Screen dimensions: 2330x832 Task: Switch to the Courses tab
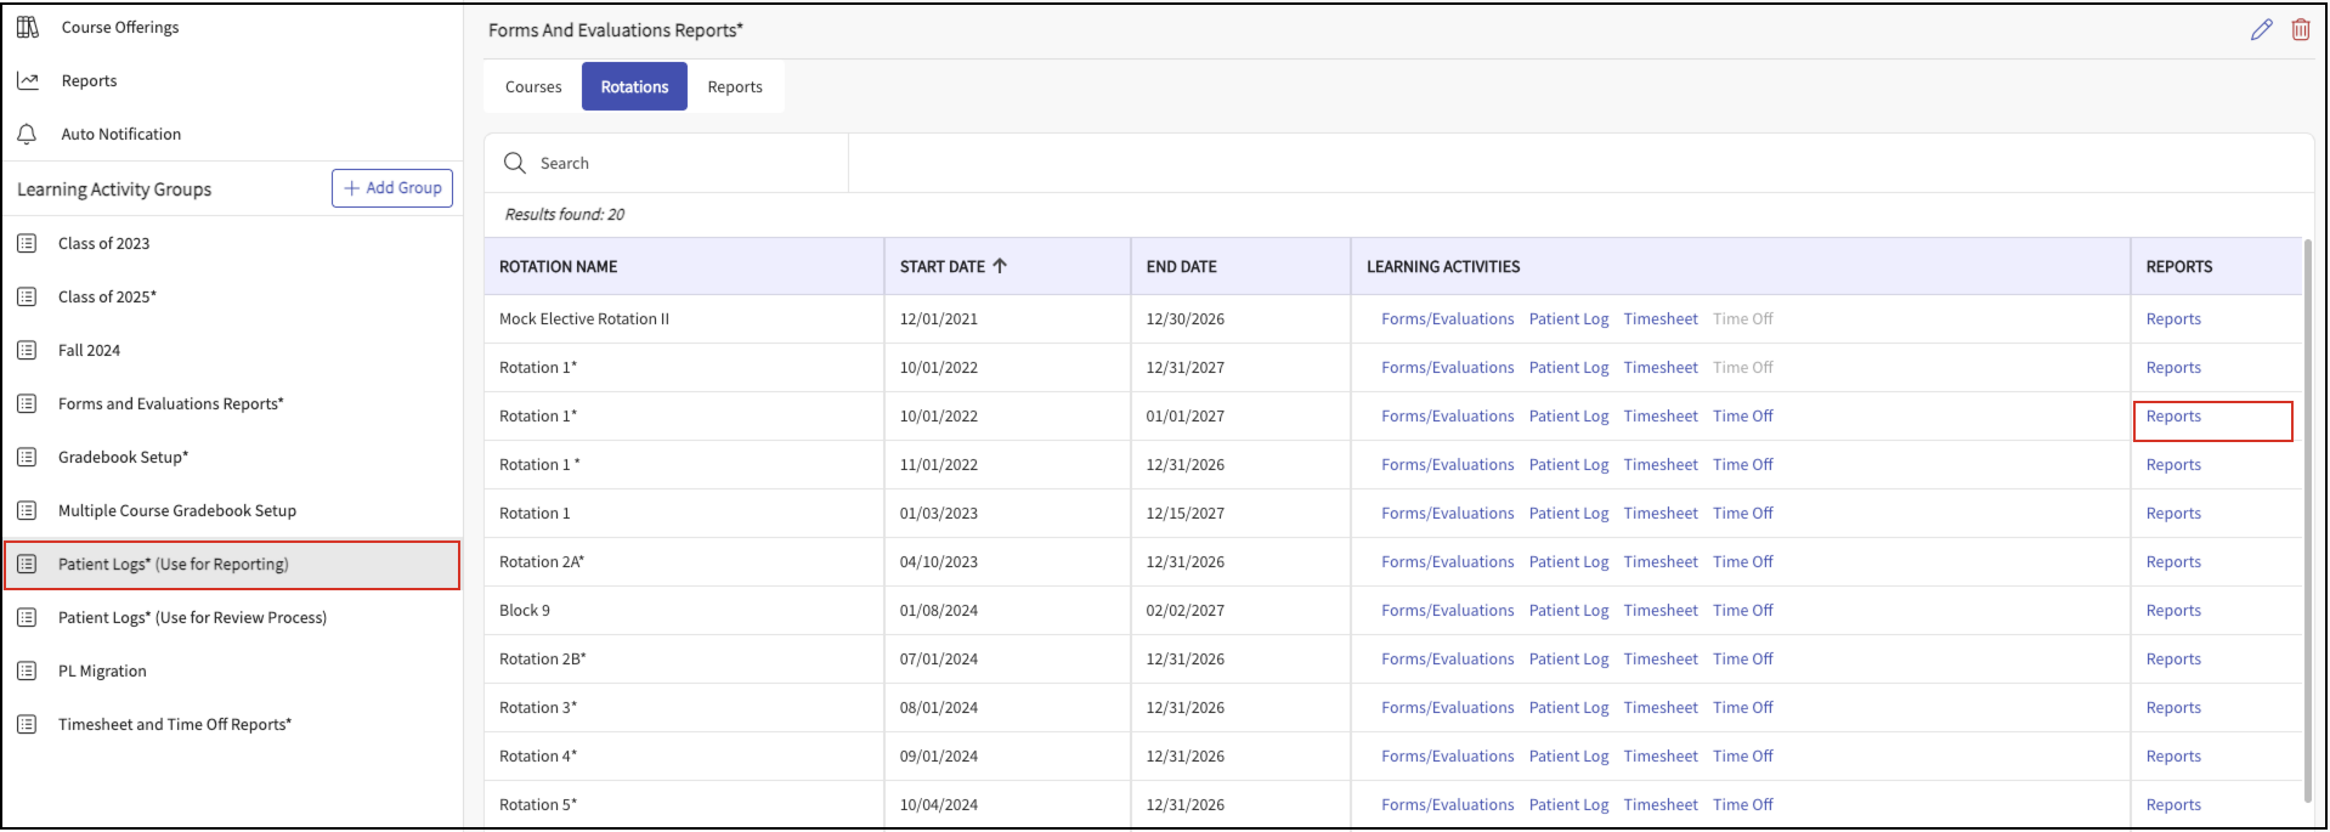pos(533,87)
